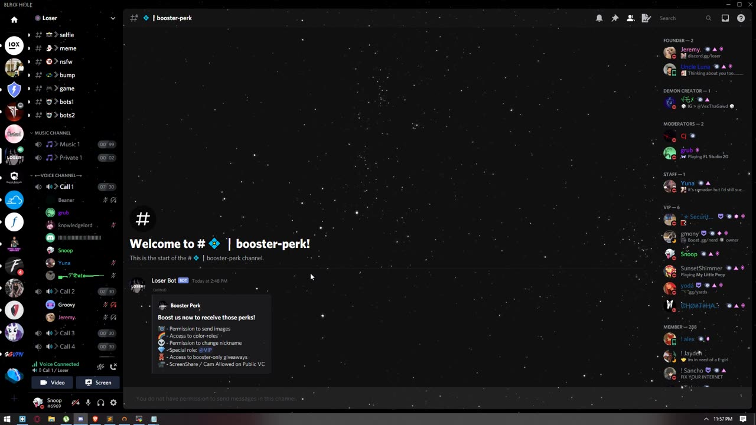Open the cursive f server icon
Viewport: 756px width, 425px height.
coord(14,222)
